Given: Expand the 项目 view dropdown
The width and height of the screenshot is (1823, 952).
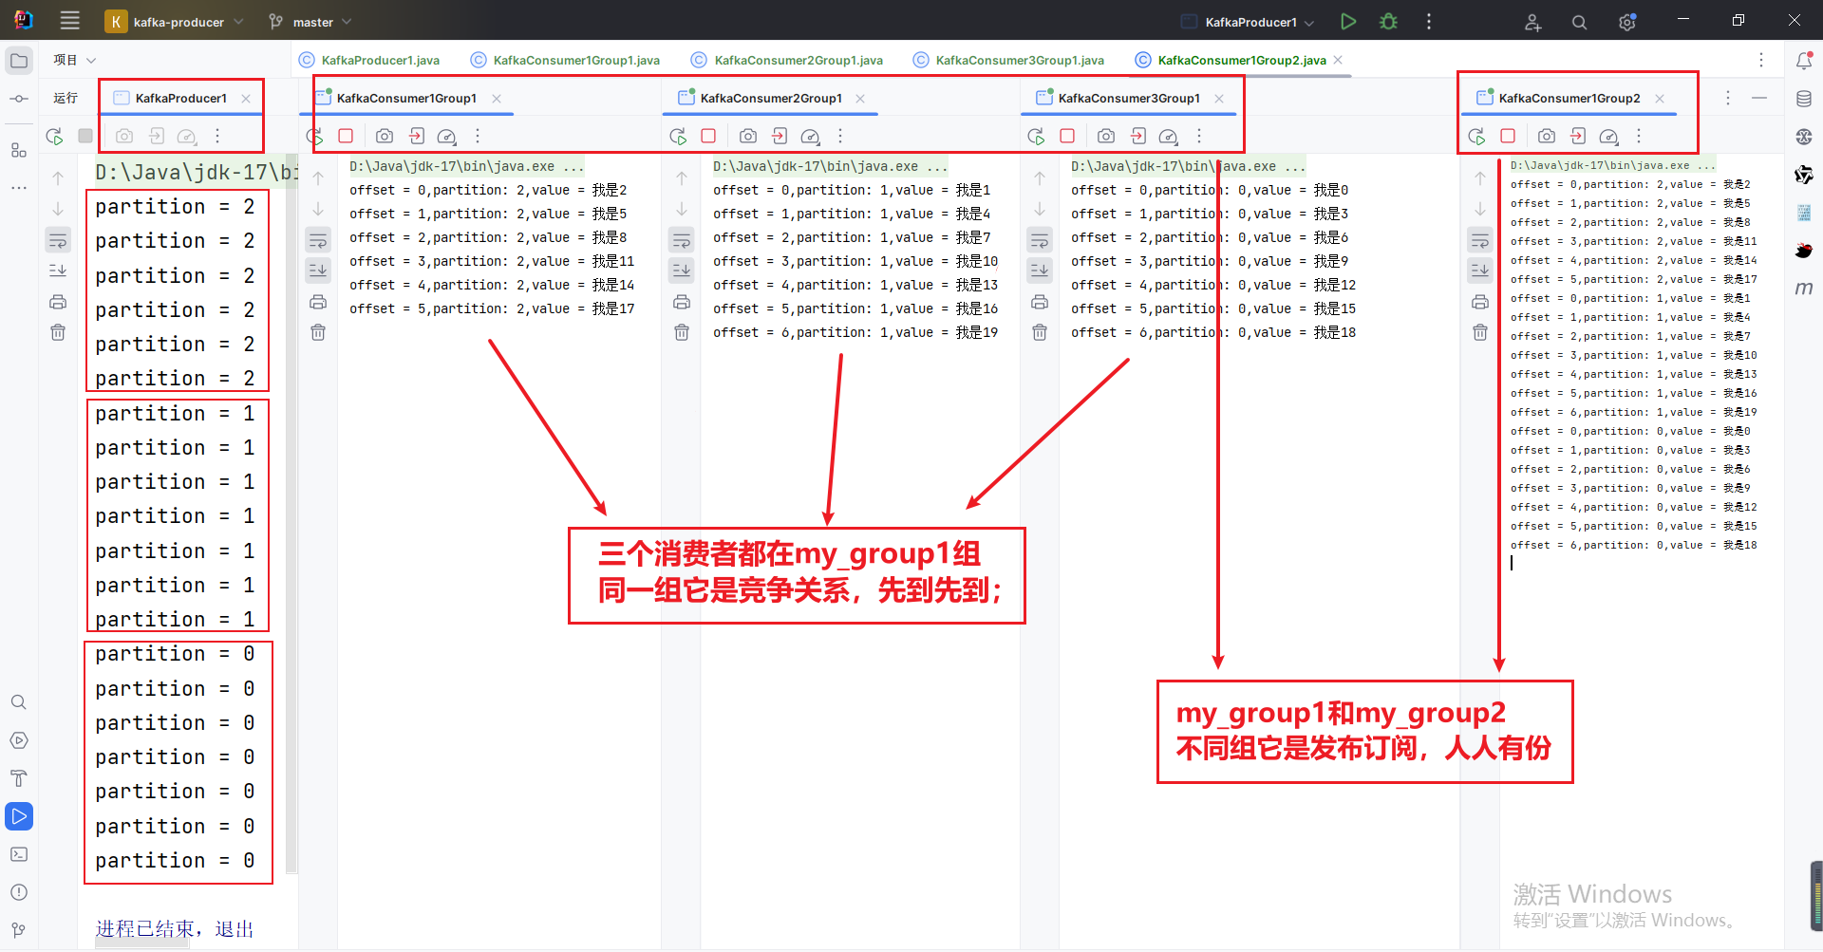Looking at the screenshot, I should (75, 60).
